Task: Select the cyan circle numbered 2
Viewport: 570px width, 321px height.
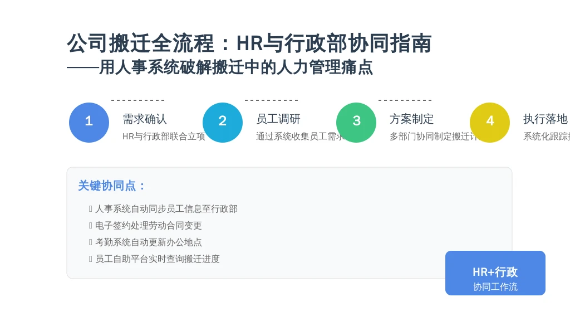Action: pos(223,123)
